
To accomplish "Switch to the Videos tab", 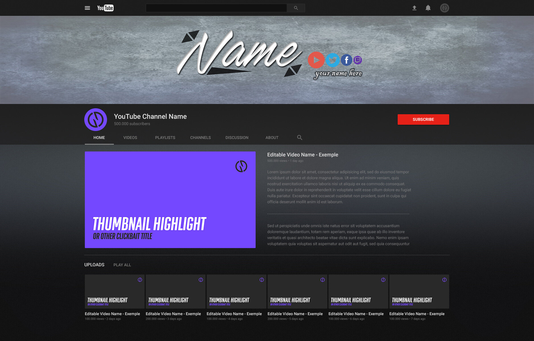I will click(x=130, y=138).
